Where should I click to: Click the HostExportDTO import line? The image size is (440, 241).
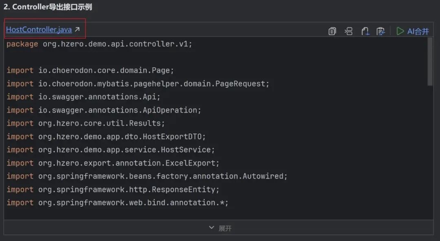106,137
